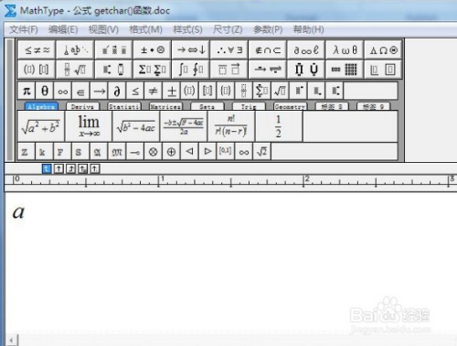Switch to the Algebra tab

[41, 106]
